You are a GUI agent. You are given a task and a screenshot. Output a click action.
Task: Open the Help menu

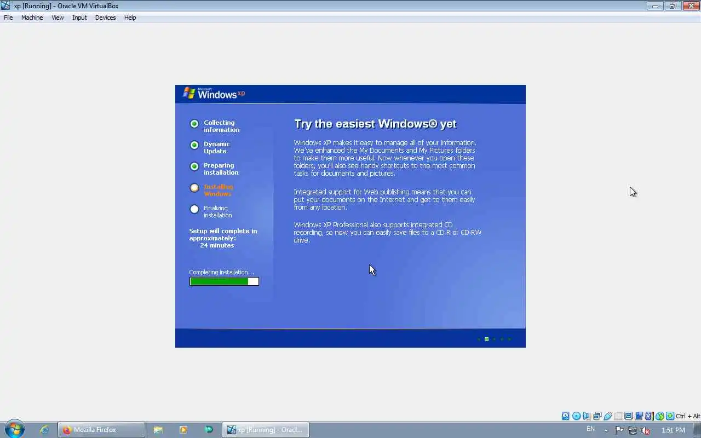coord(130,18)
